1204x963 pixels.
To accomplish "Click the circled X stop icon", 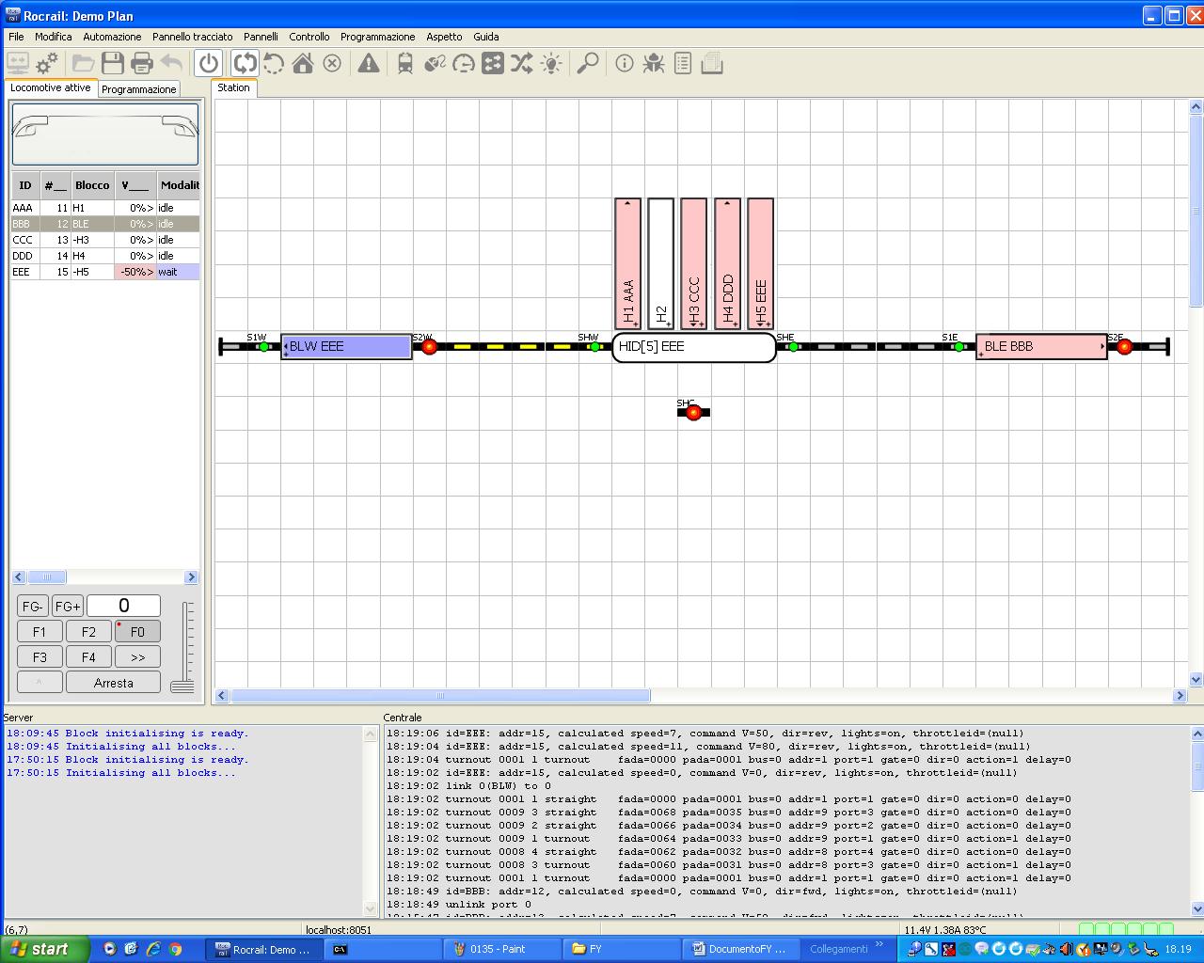I will [x=332, y=64].
